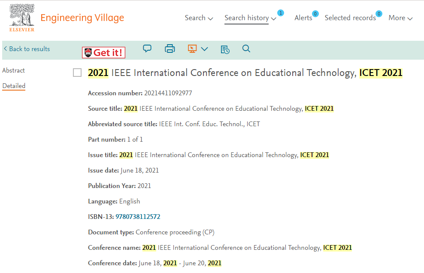The image size is (424, 273).
Task: Click the Search history count badge
Action: (x=281, y=13)
